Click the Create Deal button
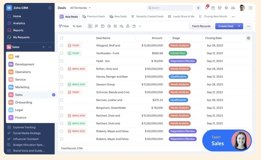The width and height of the screenshot is (261, 160). coord(226,26)
